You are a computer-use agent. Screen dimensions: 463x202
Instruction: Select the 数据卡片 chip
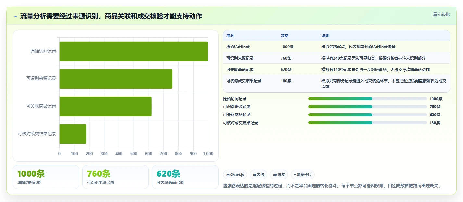tap(303, 175)
